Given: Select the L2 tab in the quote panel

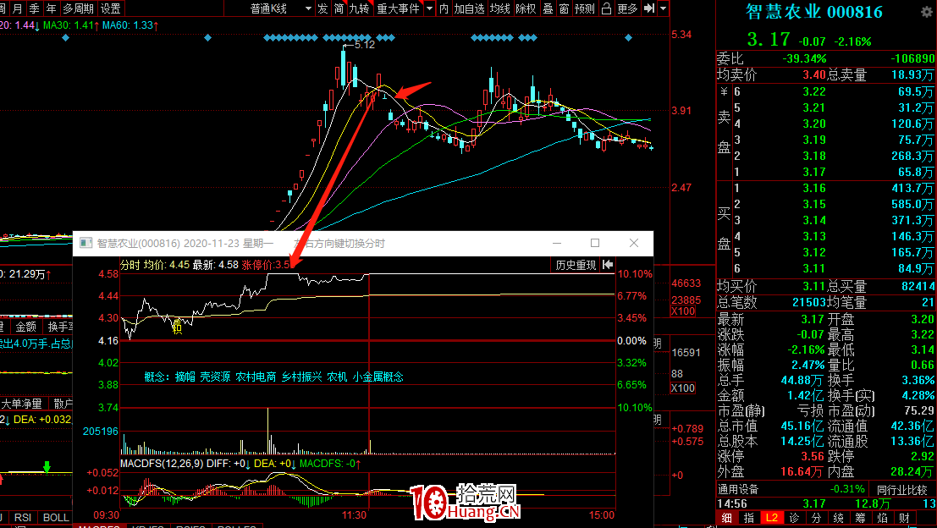Looking at the screenshot, I should tap(772, 518).
